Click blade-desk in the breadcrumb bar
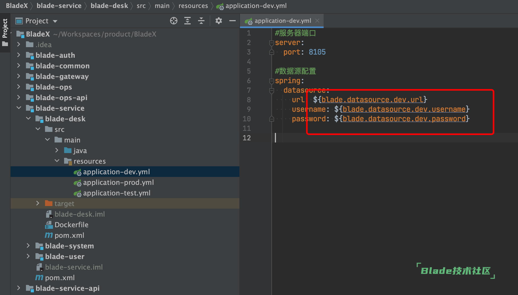 pos(109,6)
